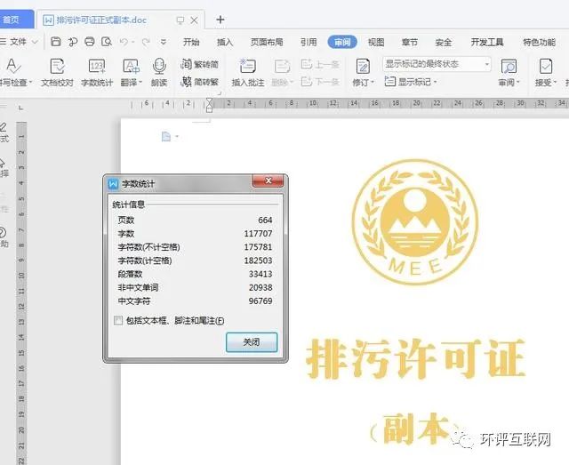The height and width of the screenshot is (465, 569).
Task: Open the 章节 ribbon tab
Action: click(x=410, y=42)
